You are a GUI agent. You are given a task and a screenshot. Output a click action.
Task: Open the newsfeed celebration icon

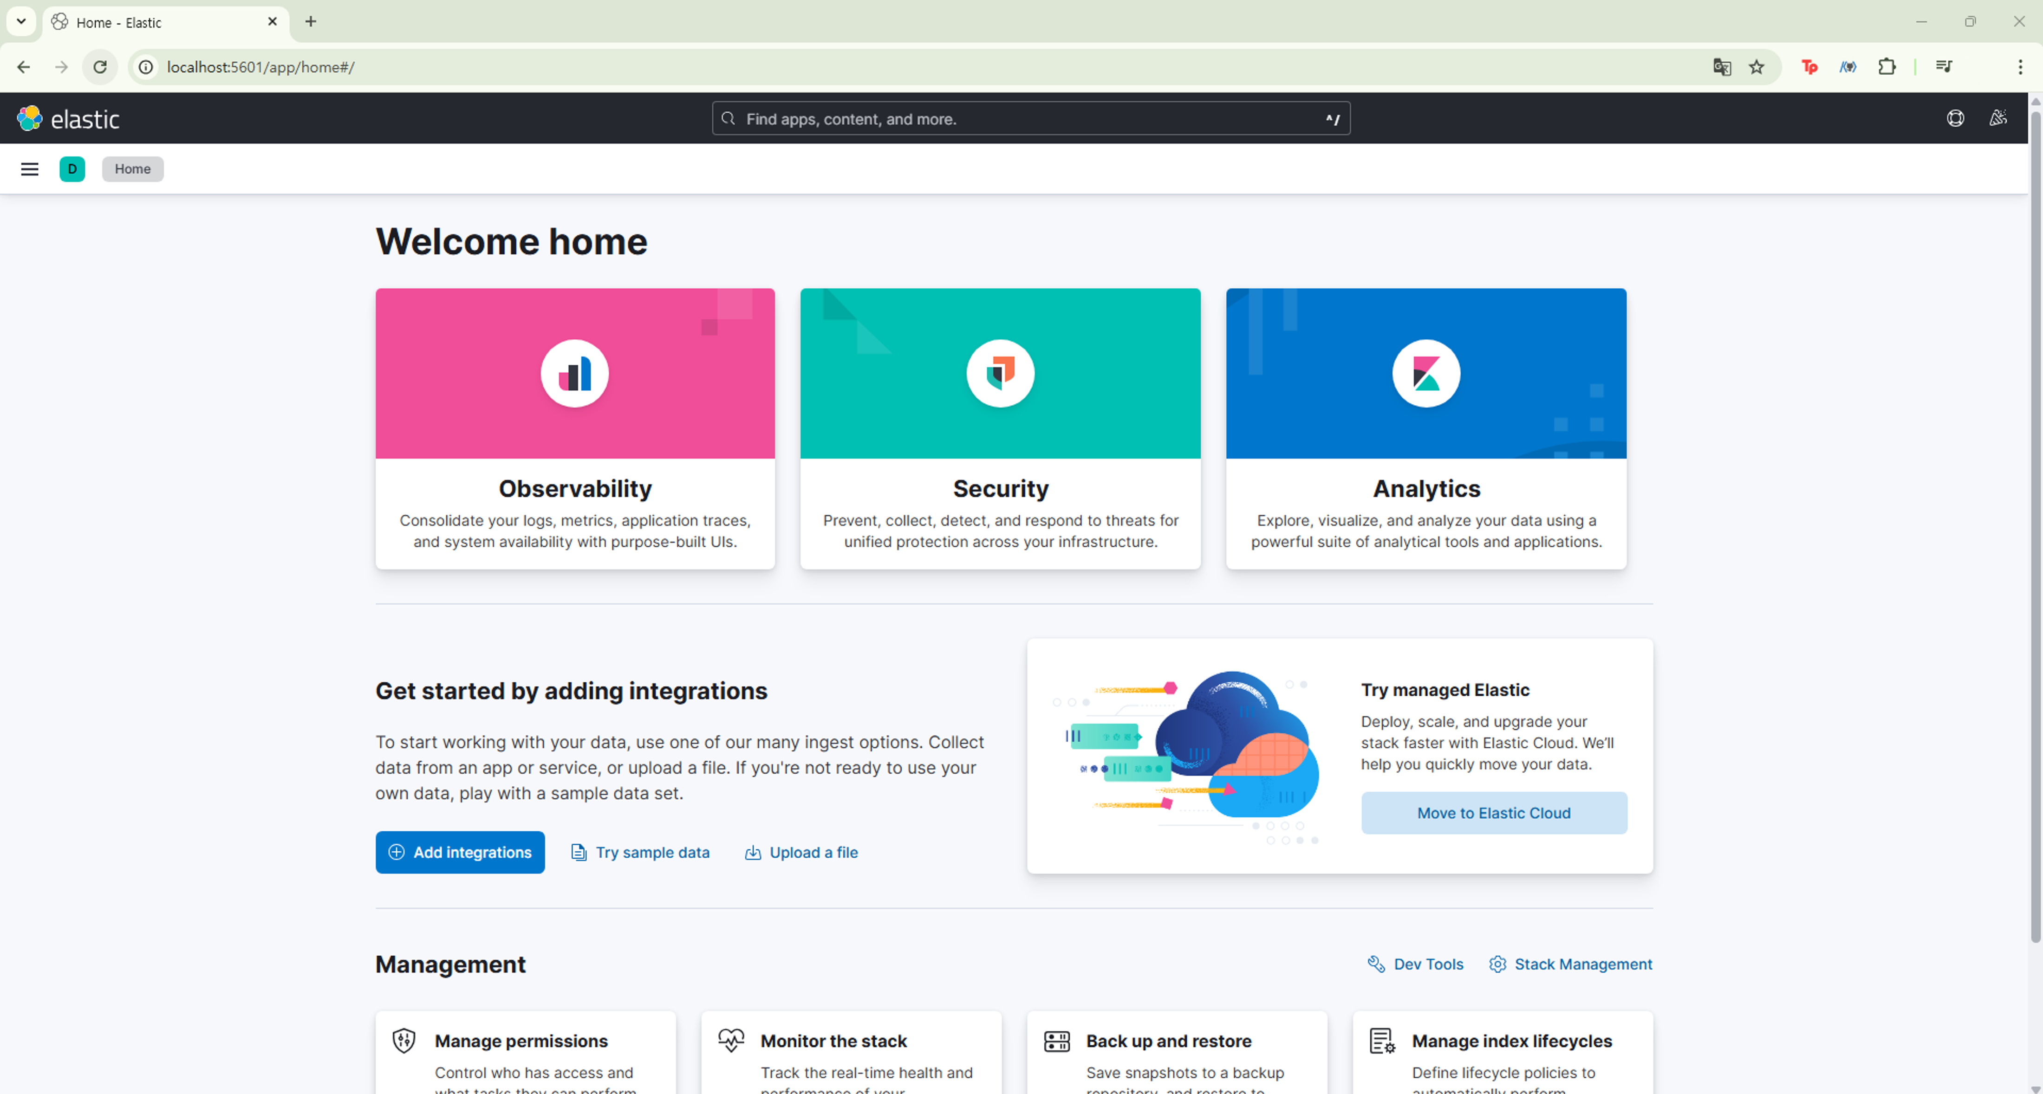tap(1998, 119)
